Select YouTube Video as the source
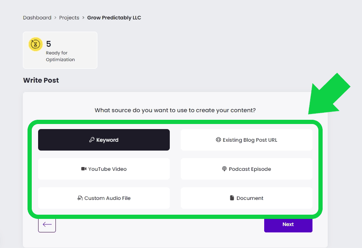The image size is (362, 248). (104, 169)
